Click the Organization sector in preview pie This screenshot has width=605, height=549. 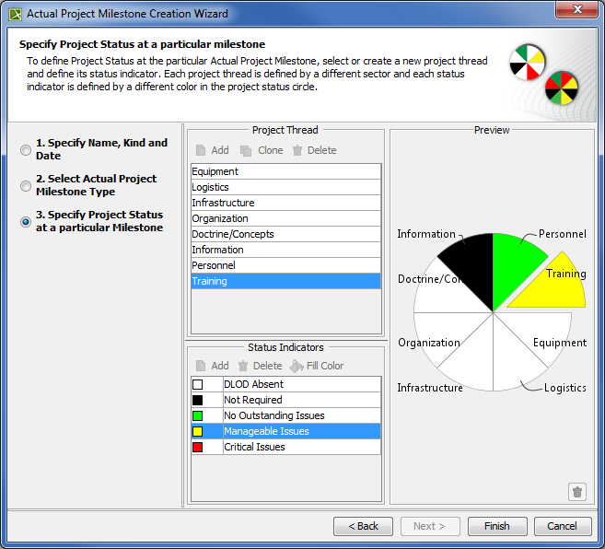(x=444, y=332)
